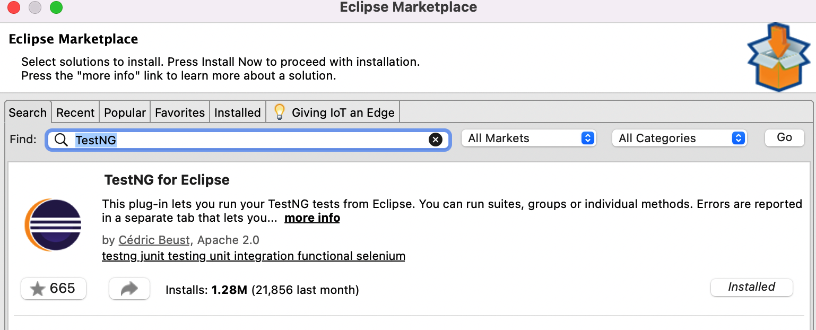Favorite TestNG with the star button
This screenshot has width=816, height=330.
[53, 289]
